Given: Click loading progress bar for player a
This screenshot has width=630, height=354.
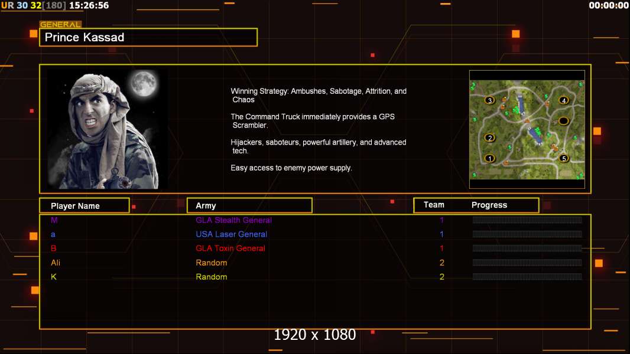Looking at the screenshot, I should 527,234.
